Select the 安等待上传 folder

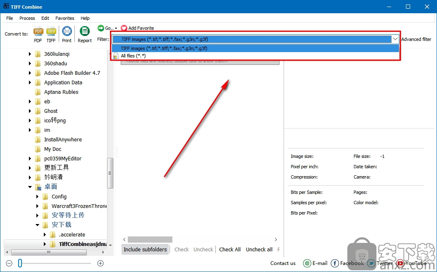coord(68,215)
